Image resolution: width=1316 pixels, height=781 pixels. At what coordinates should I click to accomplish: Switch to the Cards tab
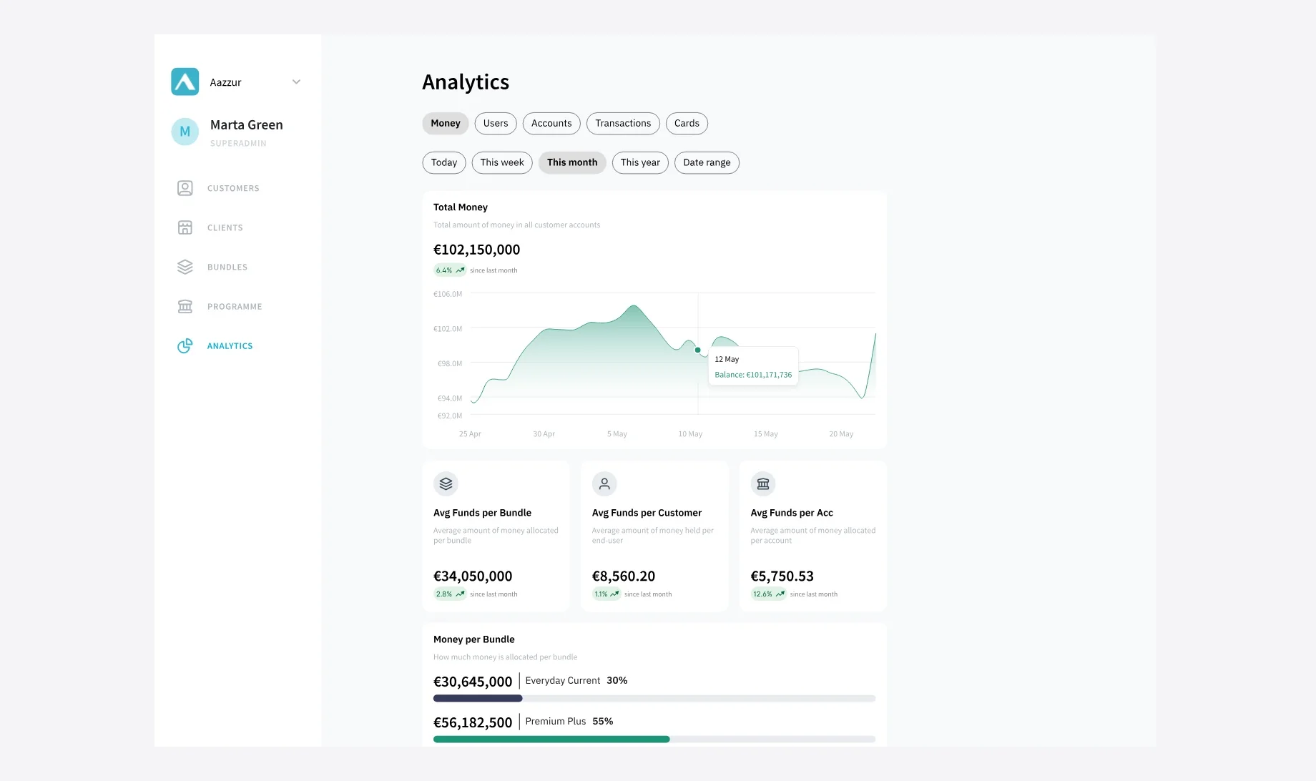tap(687, 123)
